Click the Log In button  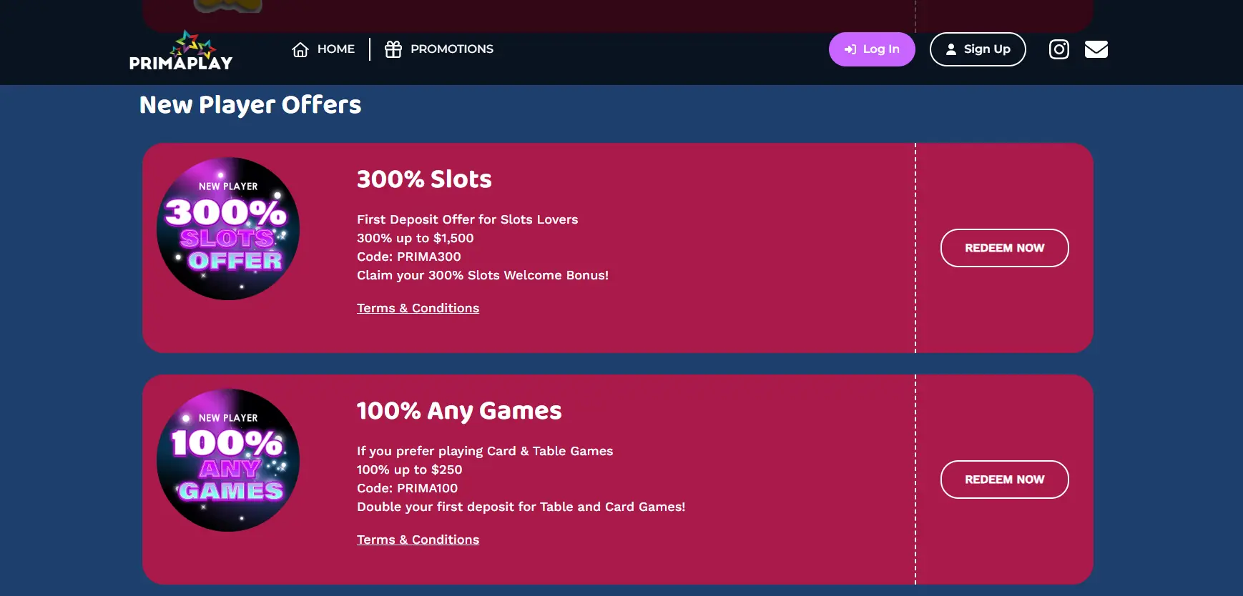click(872, 49)
